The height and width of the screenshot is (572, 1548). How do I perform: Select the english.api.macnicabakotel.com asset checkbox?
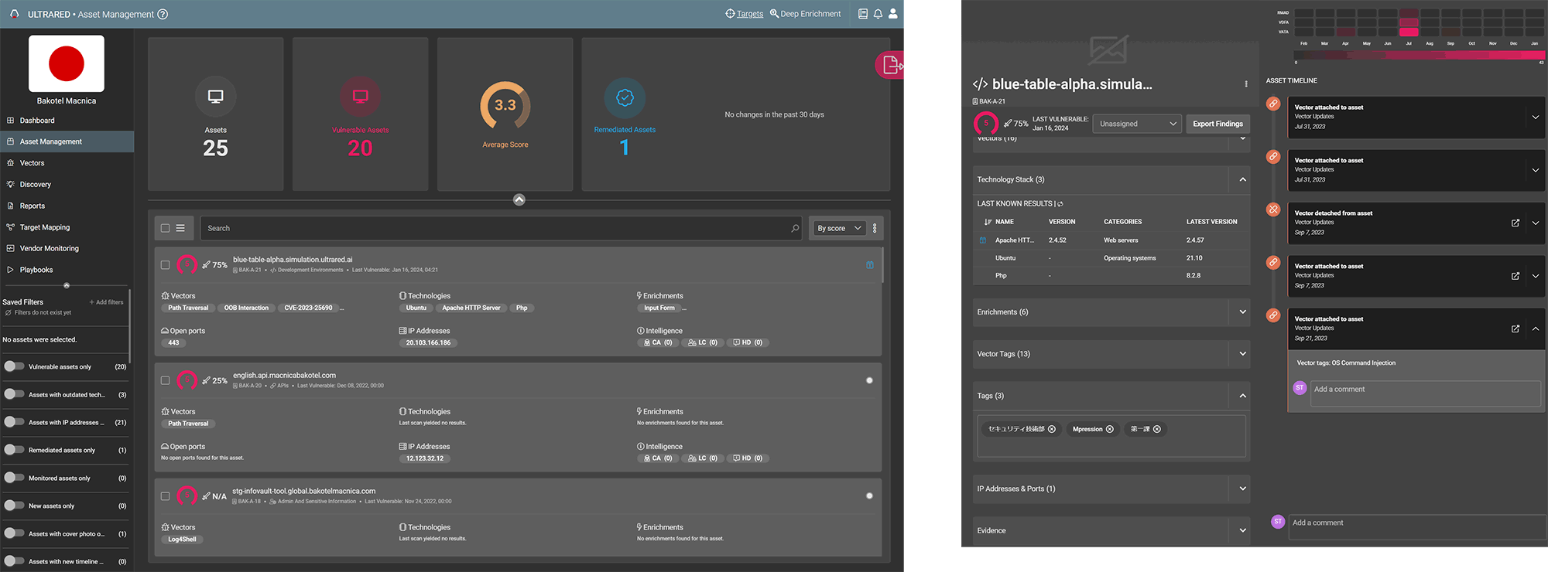point(165,380)
